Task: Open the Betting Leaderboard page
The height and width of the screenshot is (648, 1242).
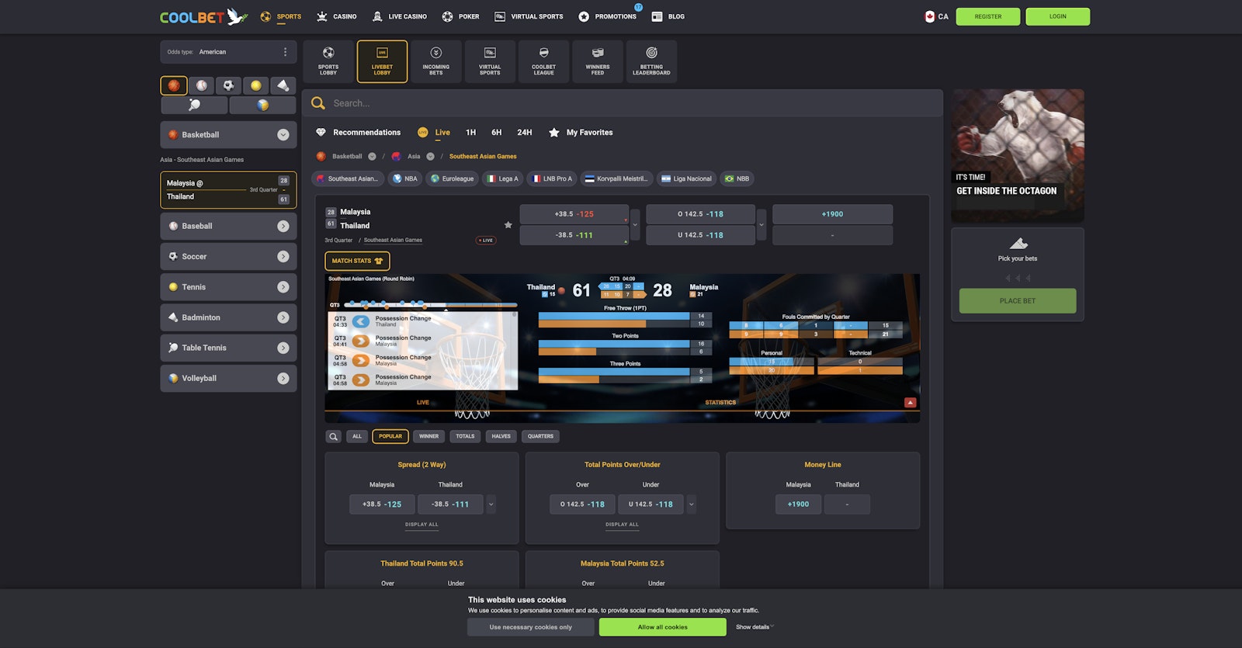Action: point(650,61)
